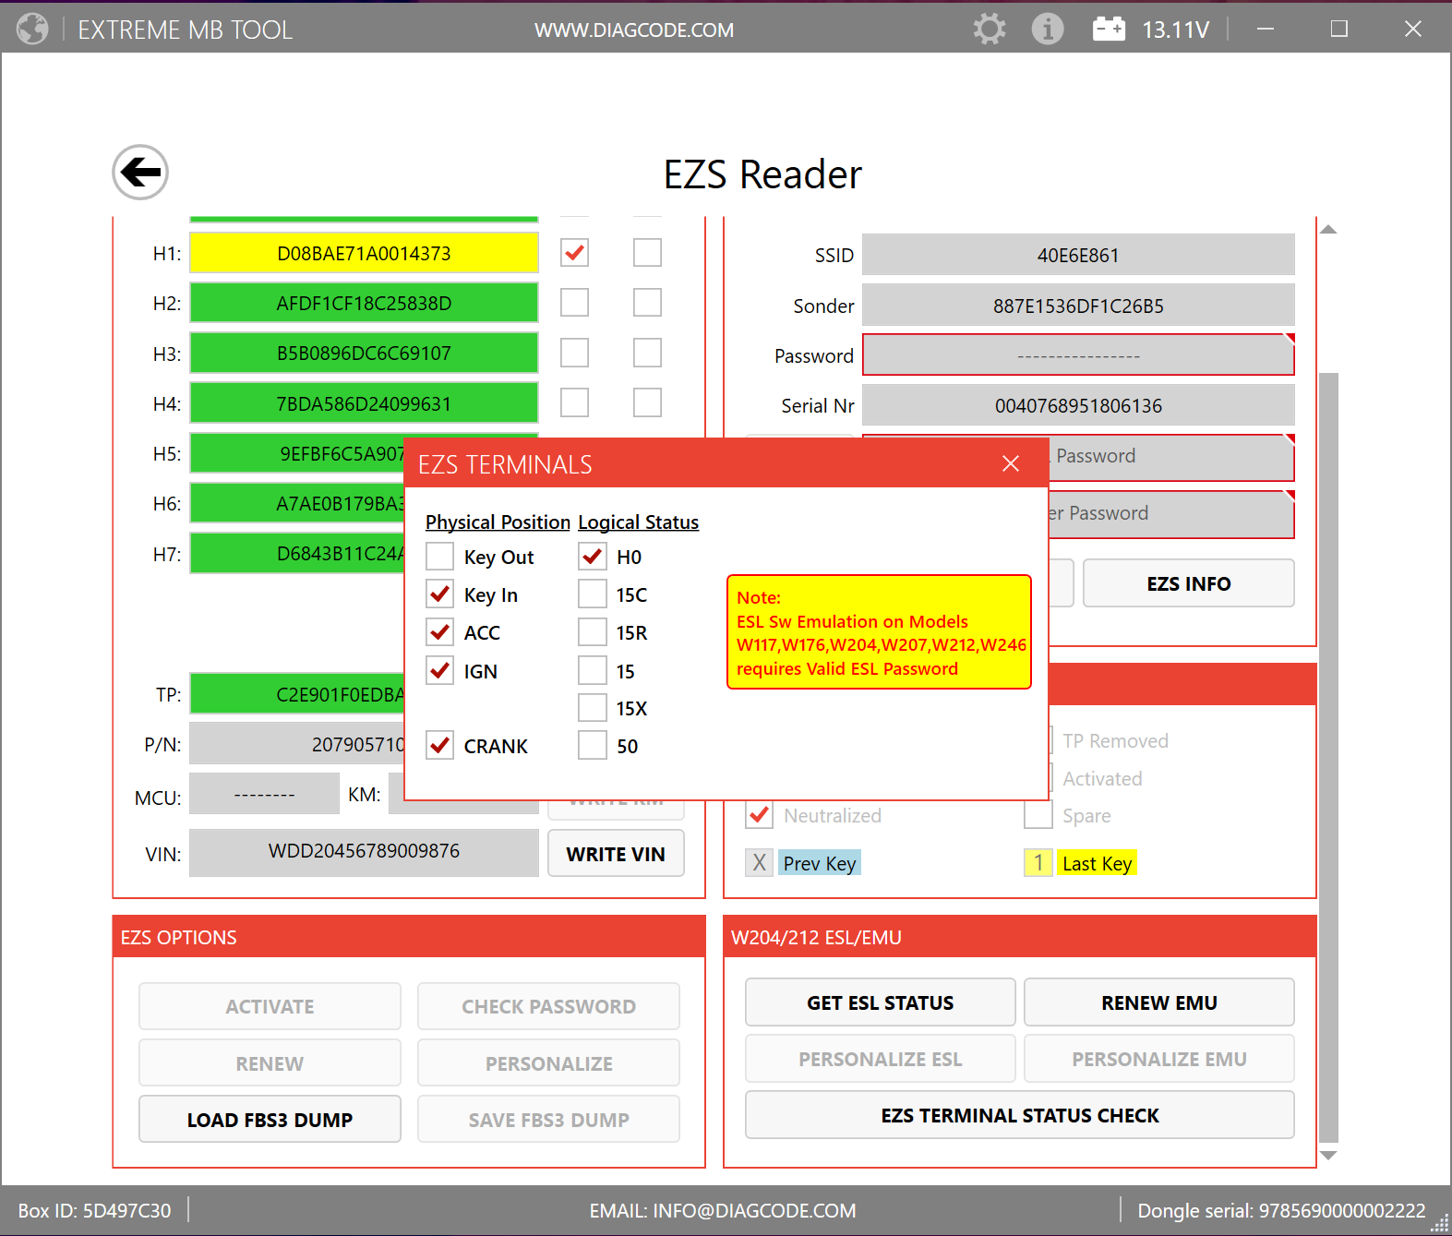
Task: Click the X box beside Prev Key
Action: coord(759,863)
